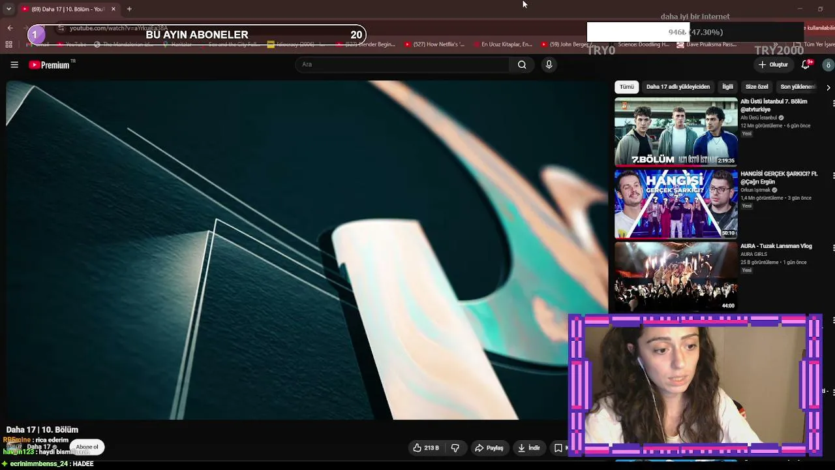Open AURA Tuzak Lansman Vlog thumbnail
835x470 pixels.
click(676, 277)
